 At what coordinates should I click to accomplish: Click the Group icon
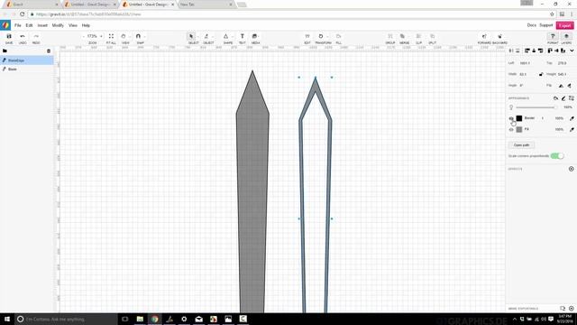pyautogui.click(x=390, y=36)
